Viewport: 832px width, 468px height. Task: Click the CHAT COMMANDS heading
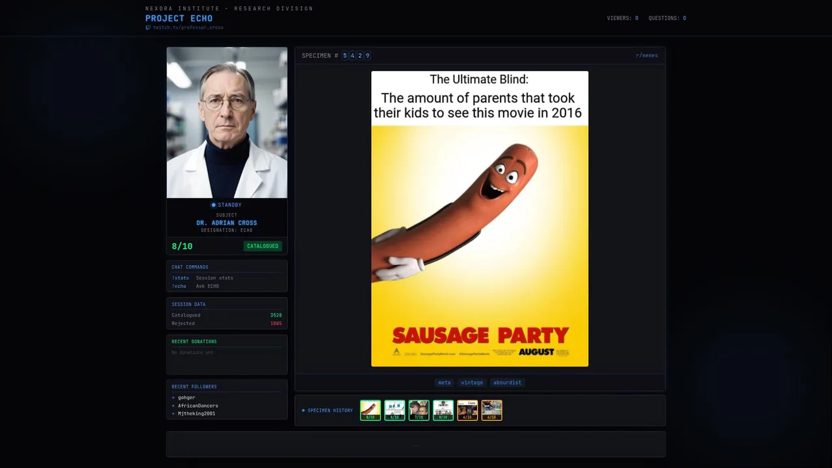[x=190, y=267]
